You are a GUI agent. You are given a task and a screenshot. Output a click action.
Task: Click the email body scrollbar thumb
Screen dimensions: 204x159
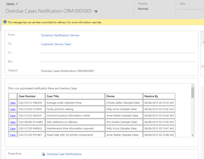tap(193, 92)
